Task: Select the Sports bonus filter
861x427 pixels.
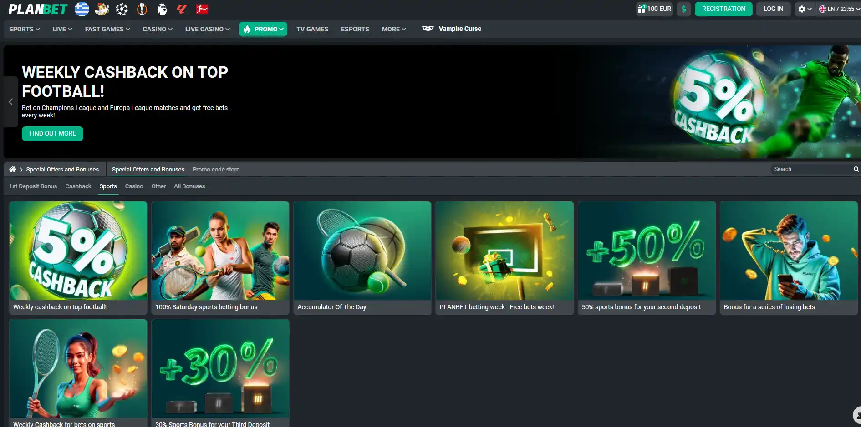Action: coord(108,186)
